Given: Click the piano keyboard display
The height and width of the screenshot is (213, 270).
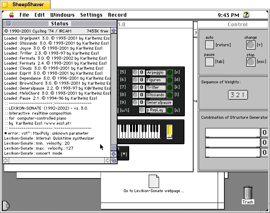Looking at the screenshot, I should [139, 131].
